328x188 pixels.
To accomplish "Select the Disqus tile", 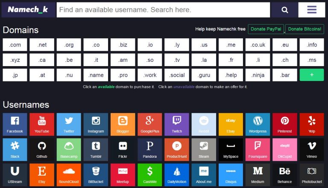I will [x=231, y=175].
